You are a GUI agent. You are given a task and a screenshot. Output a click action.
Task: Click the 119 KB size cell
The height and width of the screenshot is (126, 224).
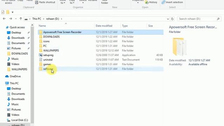tap(159, 59)
